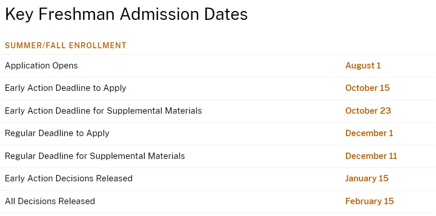Click the word Freshman in the title
The height and width of the screenshot is (216, 436).
[76, 14]
